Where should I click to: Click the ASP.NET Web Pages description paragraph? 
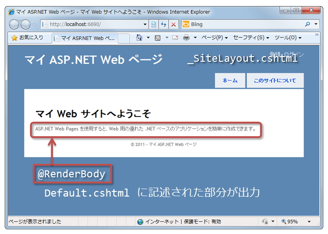[x=145, y=129]
